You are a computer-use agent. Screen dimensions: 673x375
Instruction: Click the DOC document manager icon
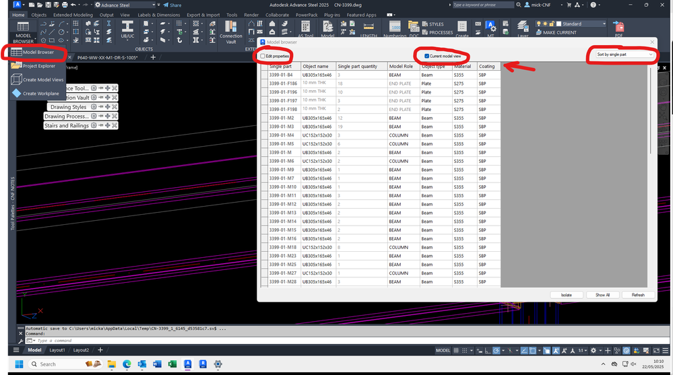pyautogui.click(x=414, y=27)
